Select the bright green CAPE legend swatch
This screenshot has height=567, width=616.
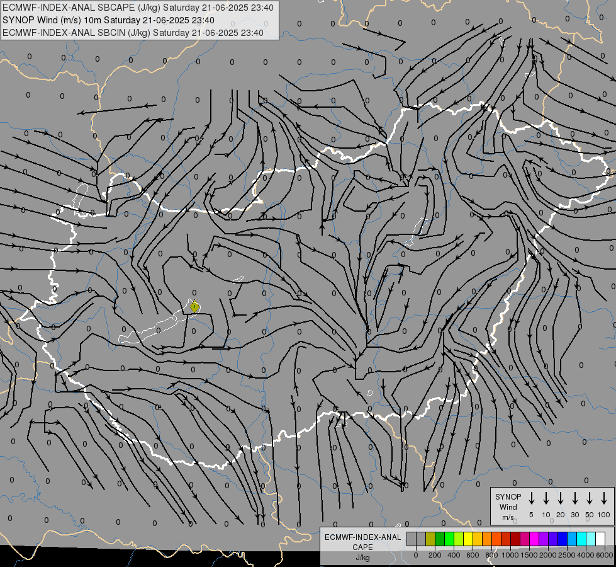coord(449,539)
